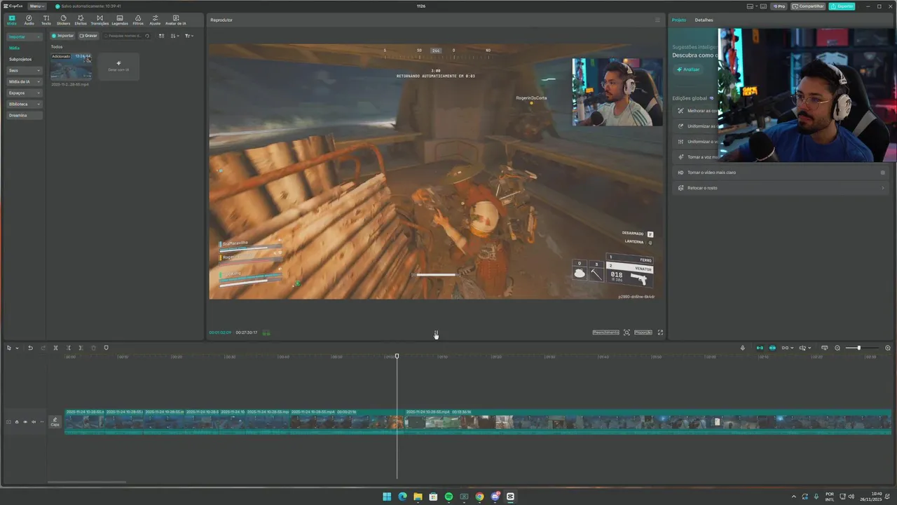Viewport: 897px width, 505px height.
Task: Expand the Biblioteca sidebar section
Action: coord(25,104)
